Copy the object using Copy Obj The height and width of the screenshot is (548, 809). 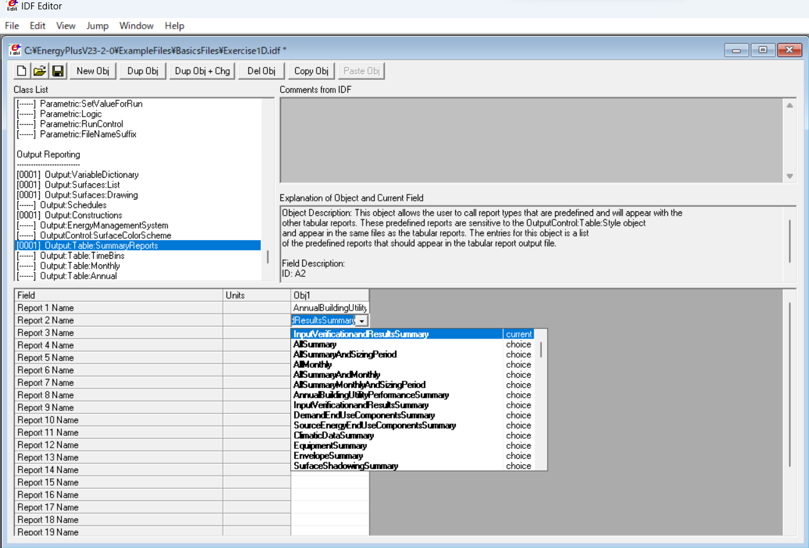tap(310, 70)
